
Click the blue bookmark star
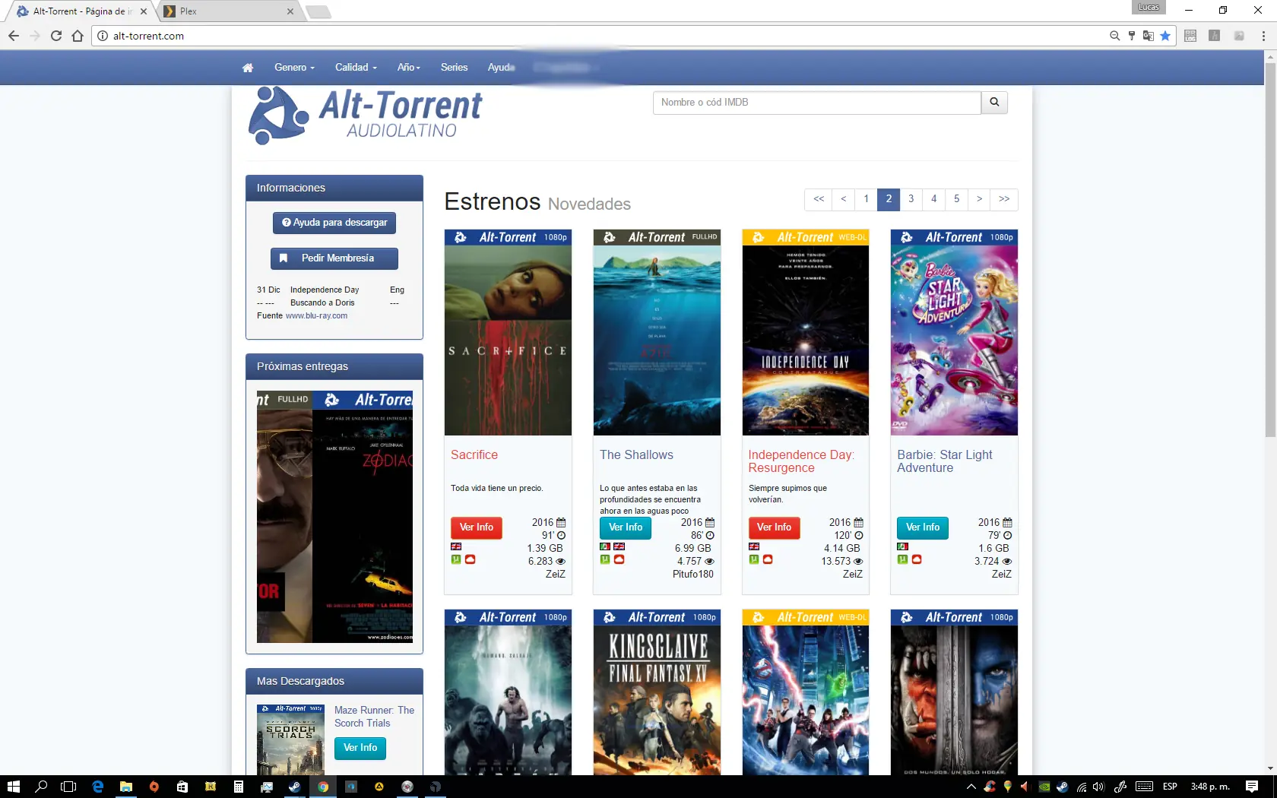[x=1165, y=36]
